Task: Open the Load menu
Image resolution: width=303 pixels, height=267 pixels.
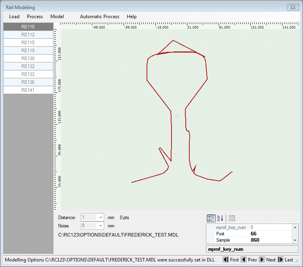Action: pyautogui.click(x=14, y=17)
